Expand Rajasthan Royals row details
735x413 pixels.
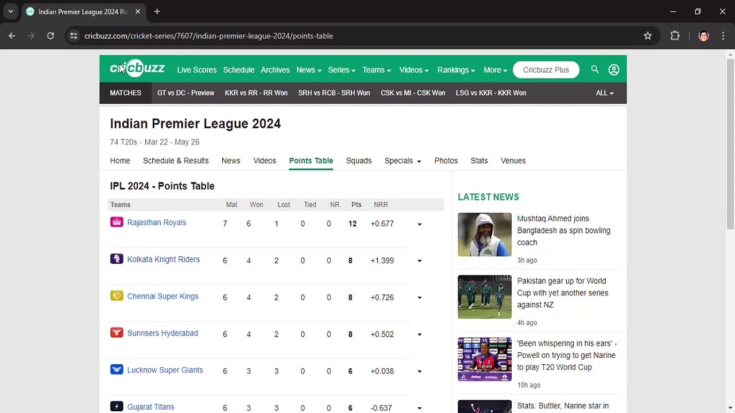pos(419,224)
